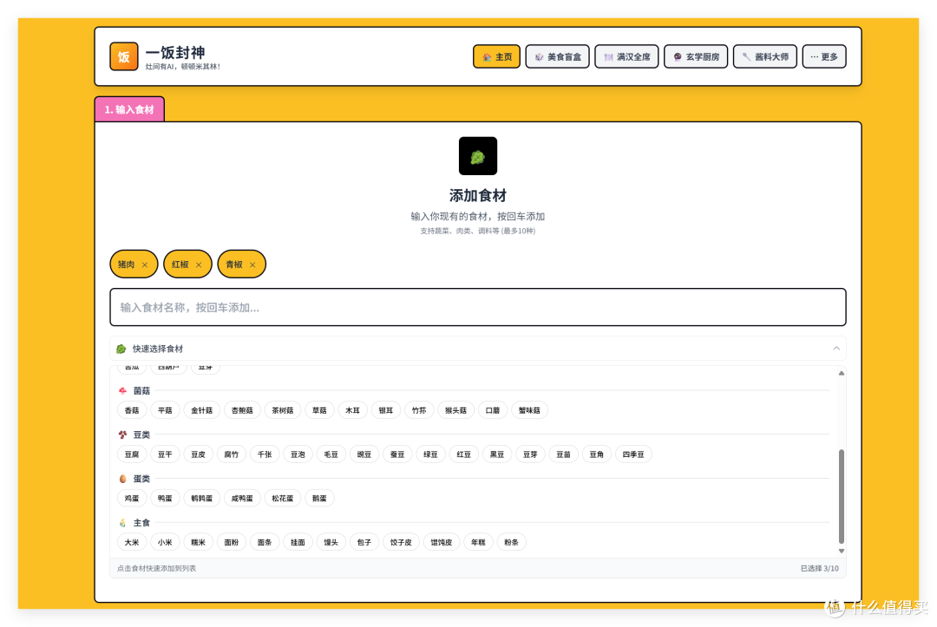The height and width of the screenshot is (627, 937).
Task: Click the 主页 nav label text
Action: [x=504, y=56]
